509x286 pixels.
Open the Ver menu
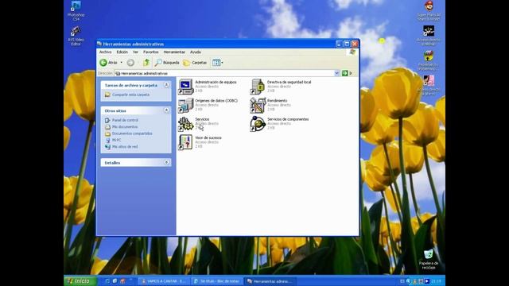pos(135,52)
